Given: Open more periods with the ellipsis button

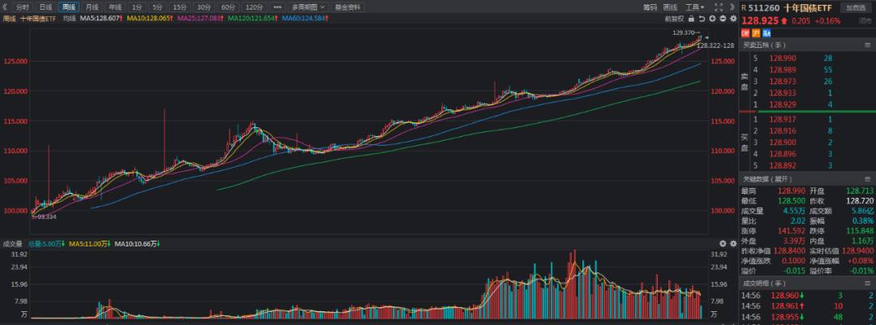Looking at the screenshot, I should click(277, 7).
